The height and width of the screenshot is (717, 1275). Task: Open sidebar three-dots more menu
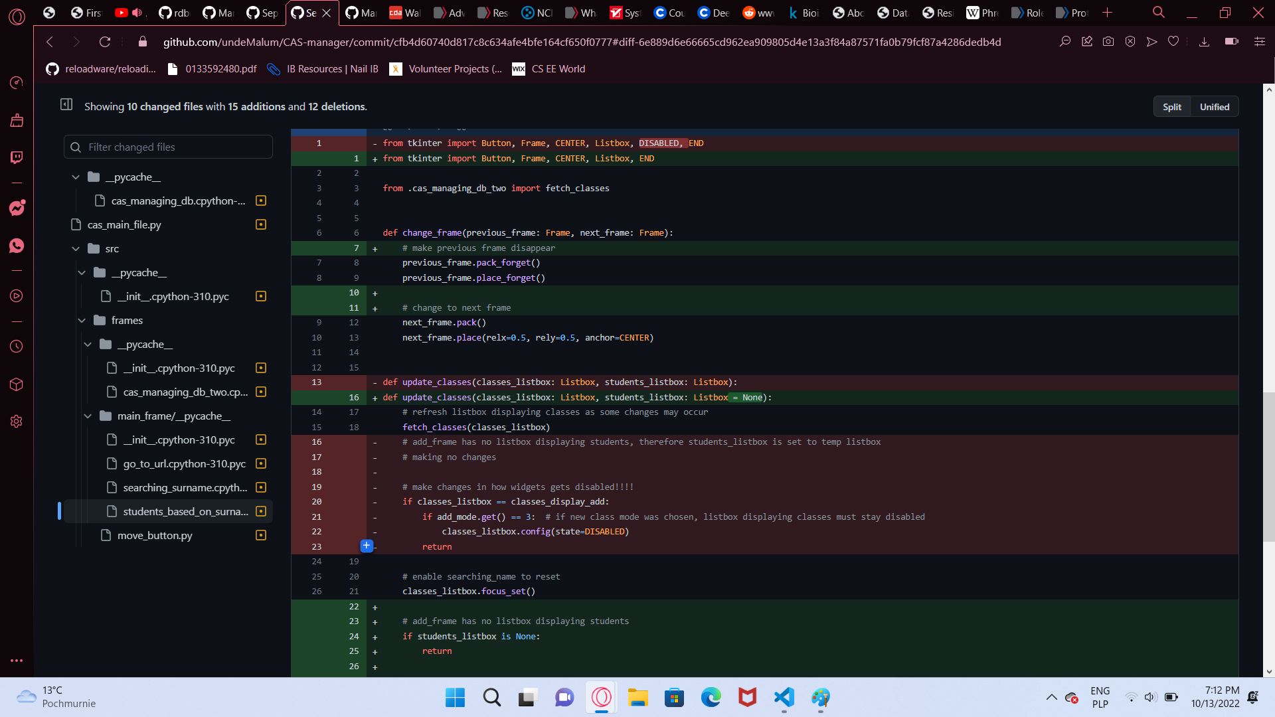coord(17,661)
